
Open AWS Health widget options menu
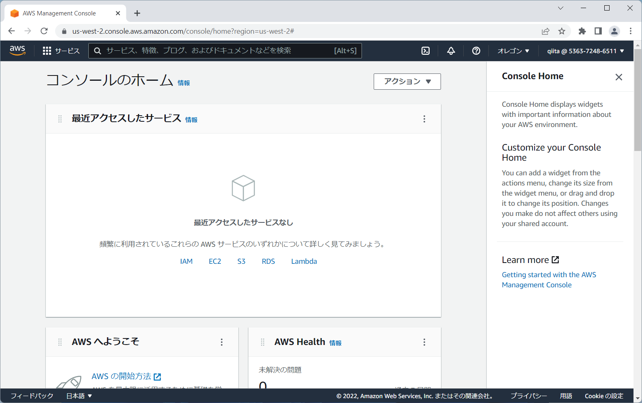(424, 342)
